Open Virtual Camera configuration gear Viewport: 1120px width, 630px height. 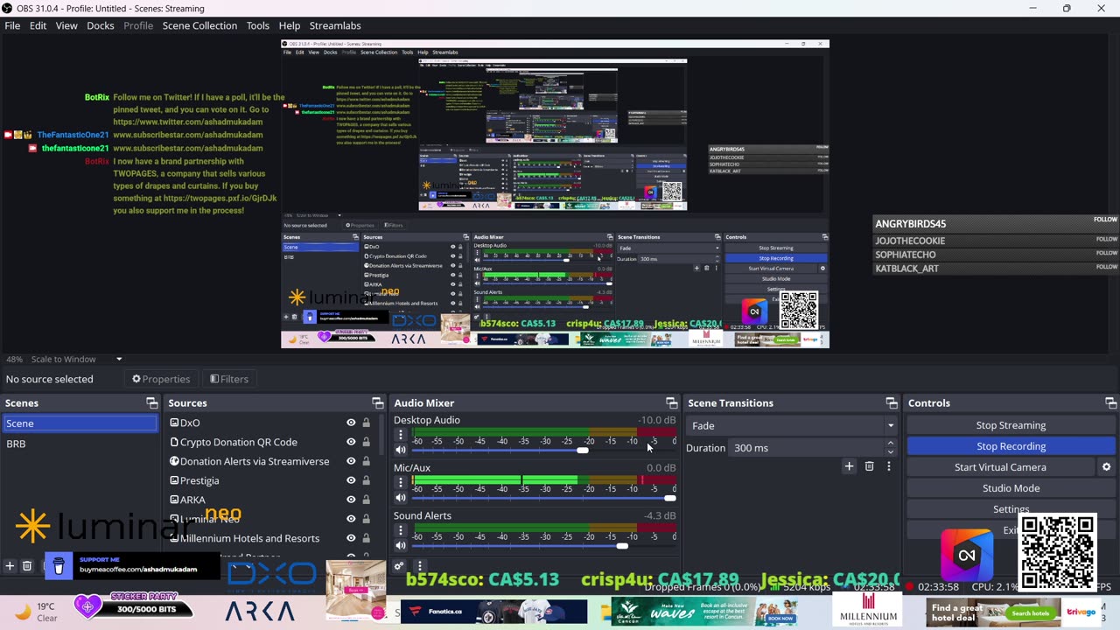1106,467
